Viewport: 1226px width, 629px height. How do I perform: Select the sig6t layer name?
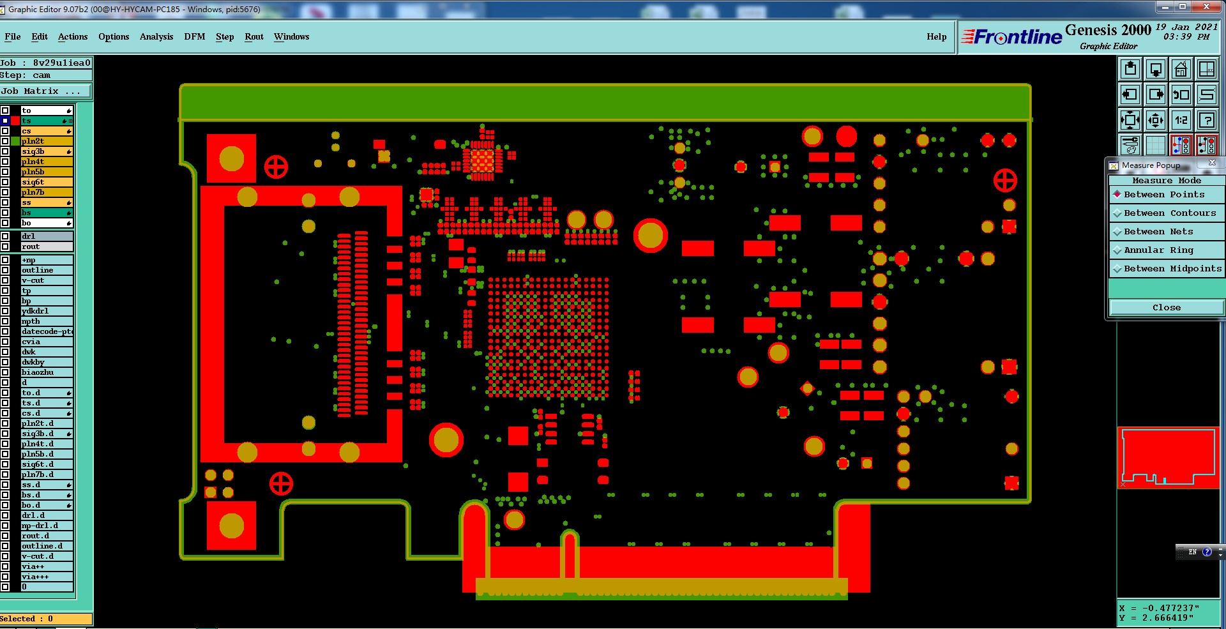click(47, 182)
